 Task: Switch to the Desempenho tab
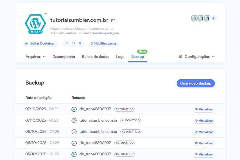64,57
